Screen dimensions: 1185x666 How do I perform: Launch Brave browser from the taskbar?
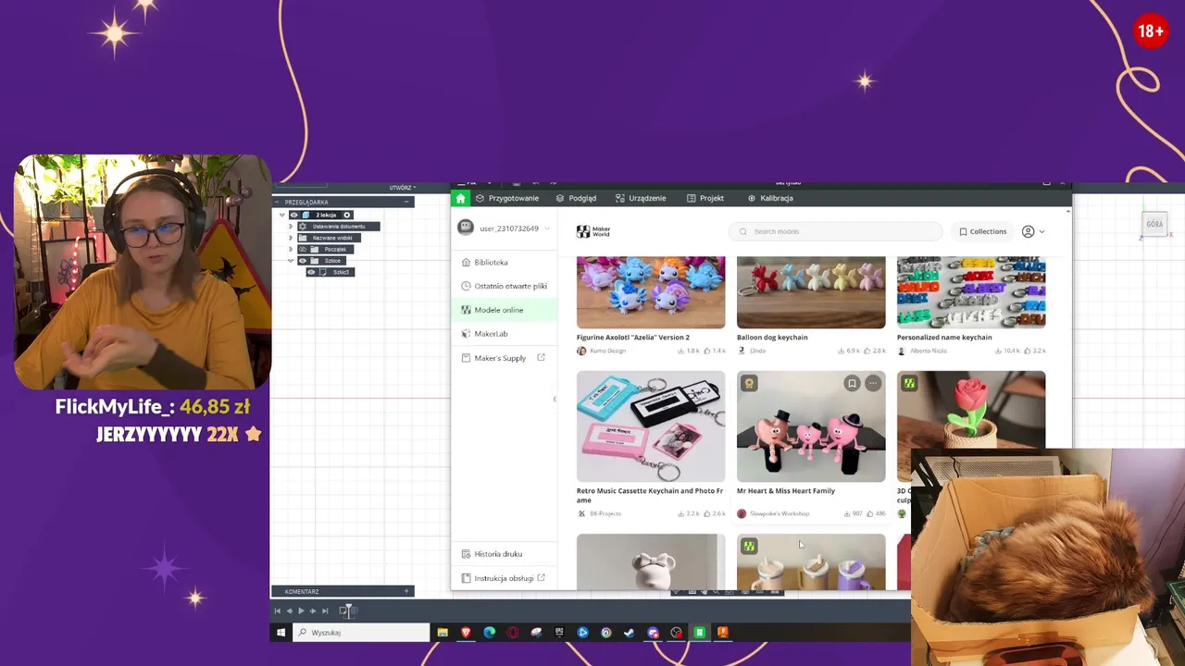466,633
